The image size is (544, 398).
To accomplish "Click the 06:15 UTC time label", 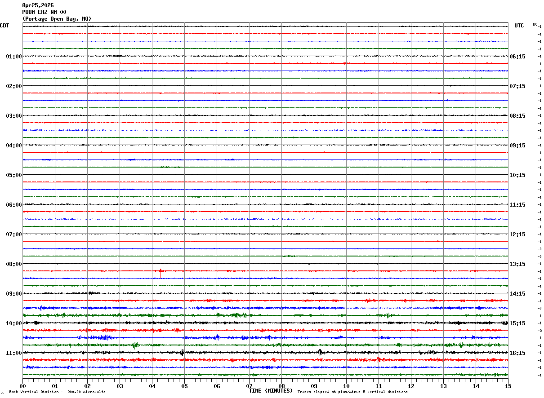I will click(x=517, y=57).
